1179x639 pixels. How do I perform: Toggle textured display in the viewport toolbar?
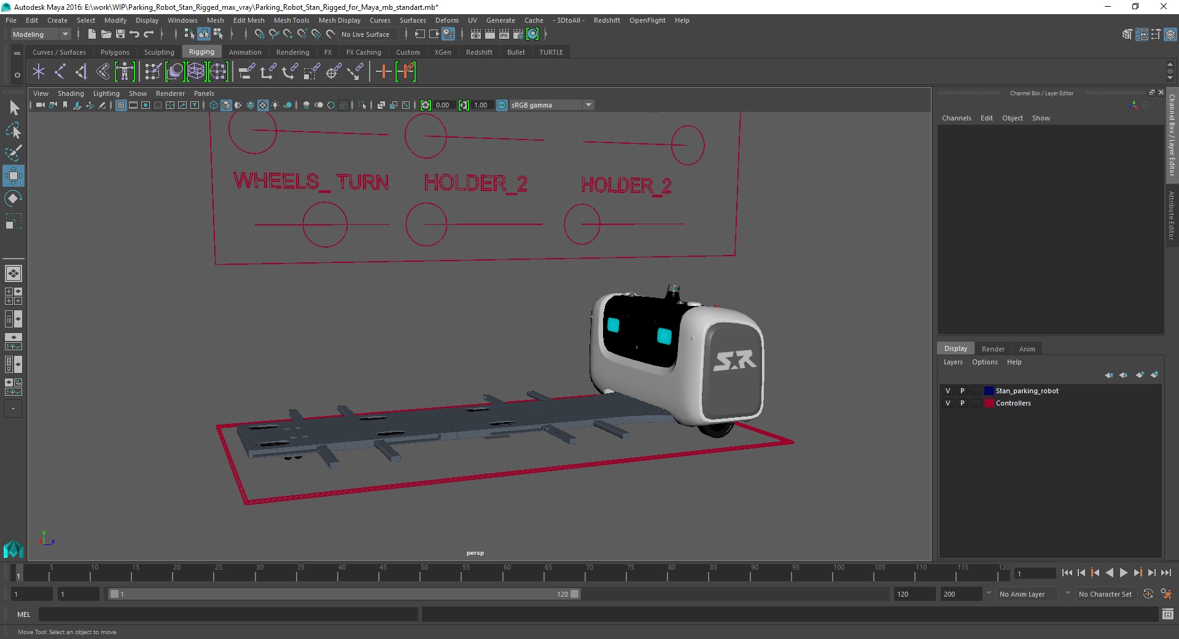click(263, 105)
